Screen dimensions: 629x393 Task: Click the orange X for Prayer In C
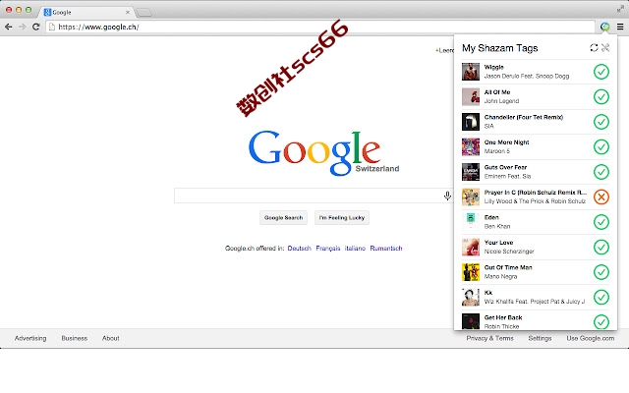pyautogui.click(x=601, y=196)
